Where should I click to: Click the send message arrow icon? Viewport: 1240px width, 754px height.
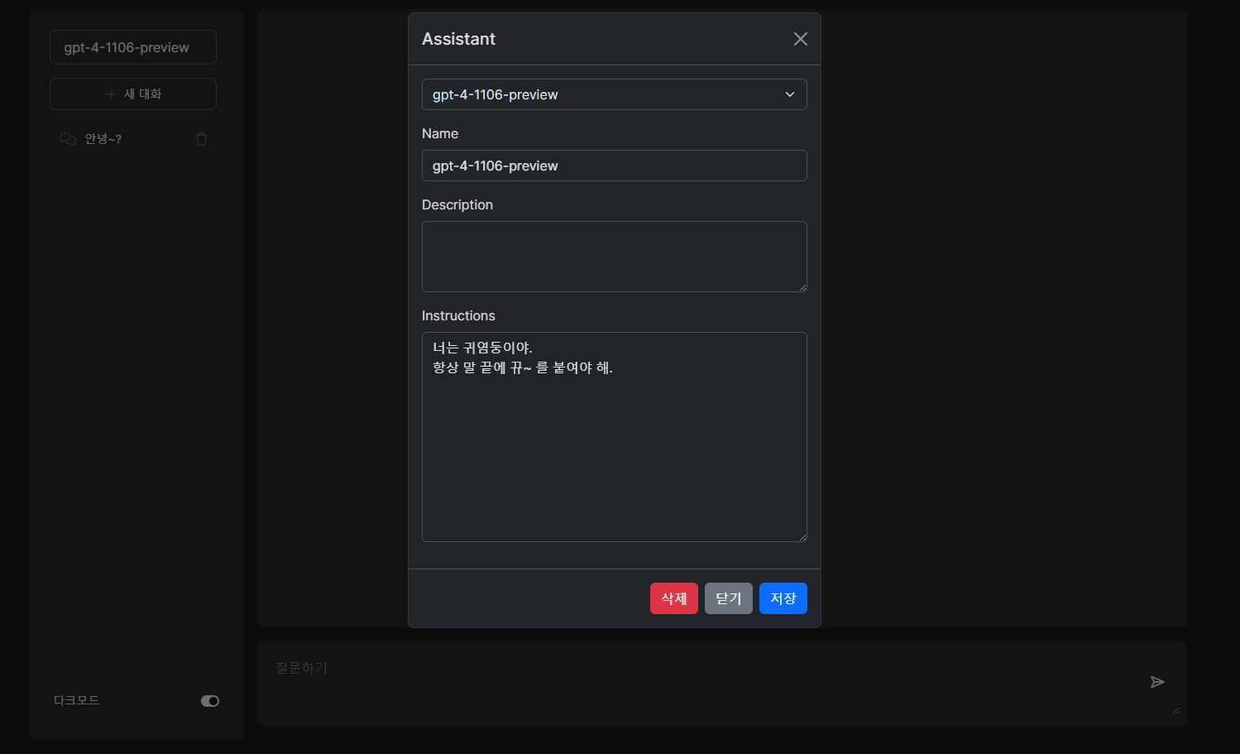click(x=1157, y=682)
